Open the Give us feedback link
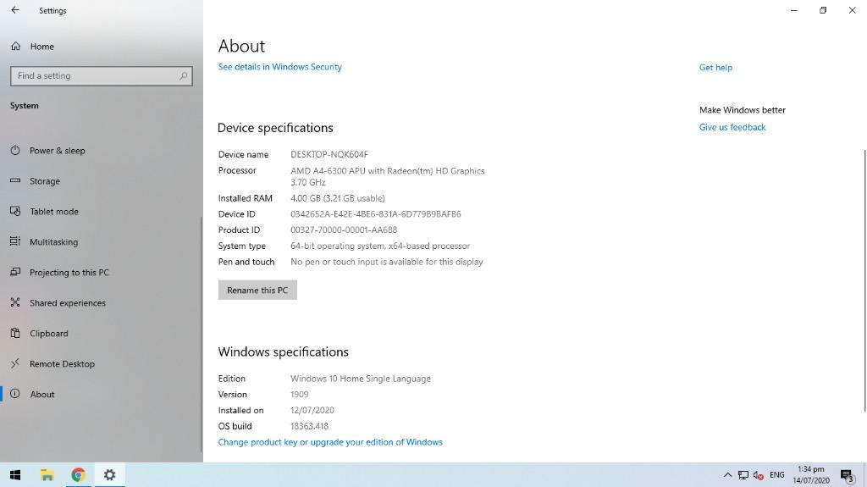Screen dimensions: 867x487 tap(732, 127)
